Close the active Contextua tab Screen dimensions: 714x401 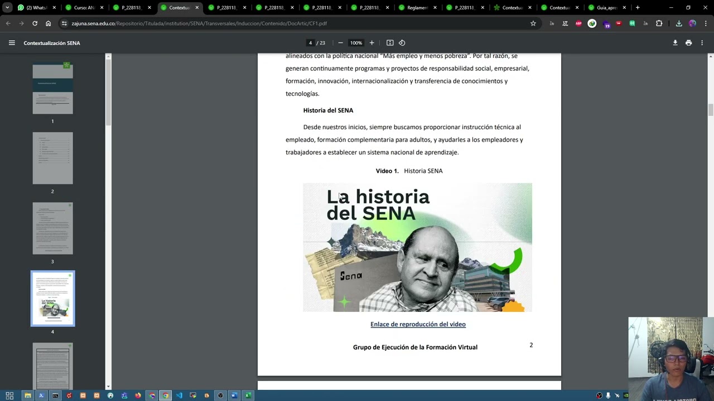pos(197,8)
